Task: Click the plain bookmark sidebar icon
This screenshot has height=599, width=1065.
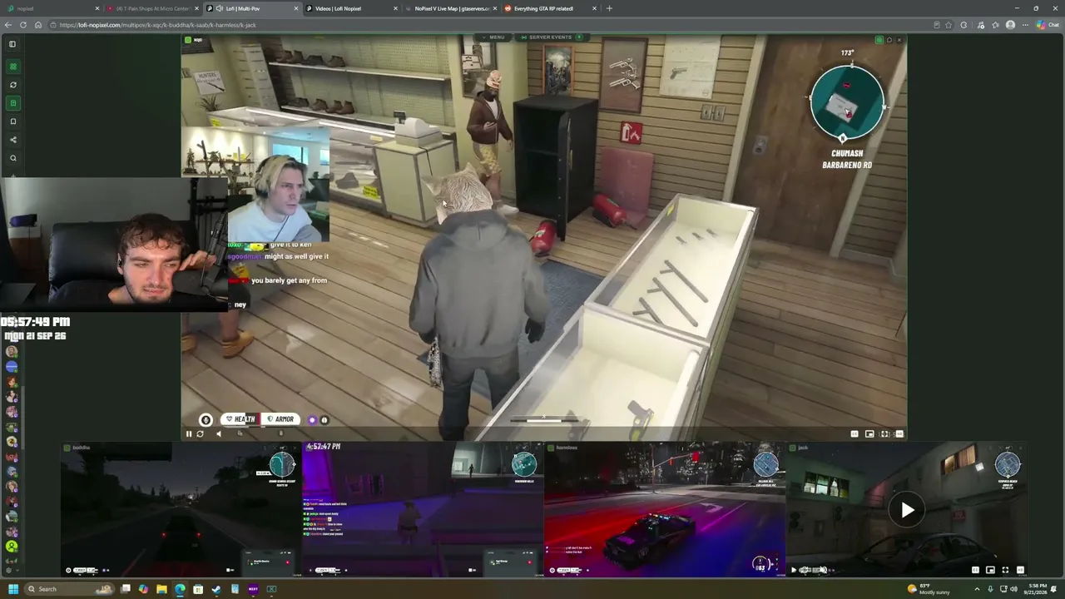Action: tap(12, 121)
